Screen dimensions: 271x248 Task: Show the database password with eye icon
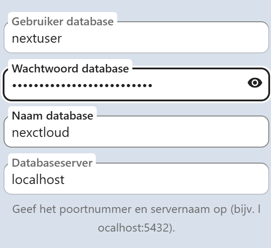point(255,83)
